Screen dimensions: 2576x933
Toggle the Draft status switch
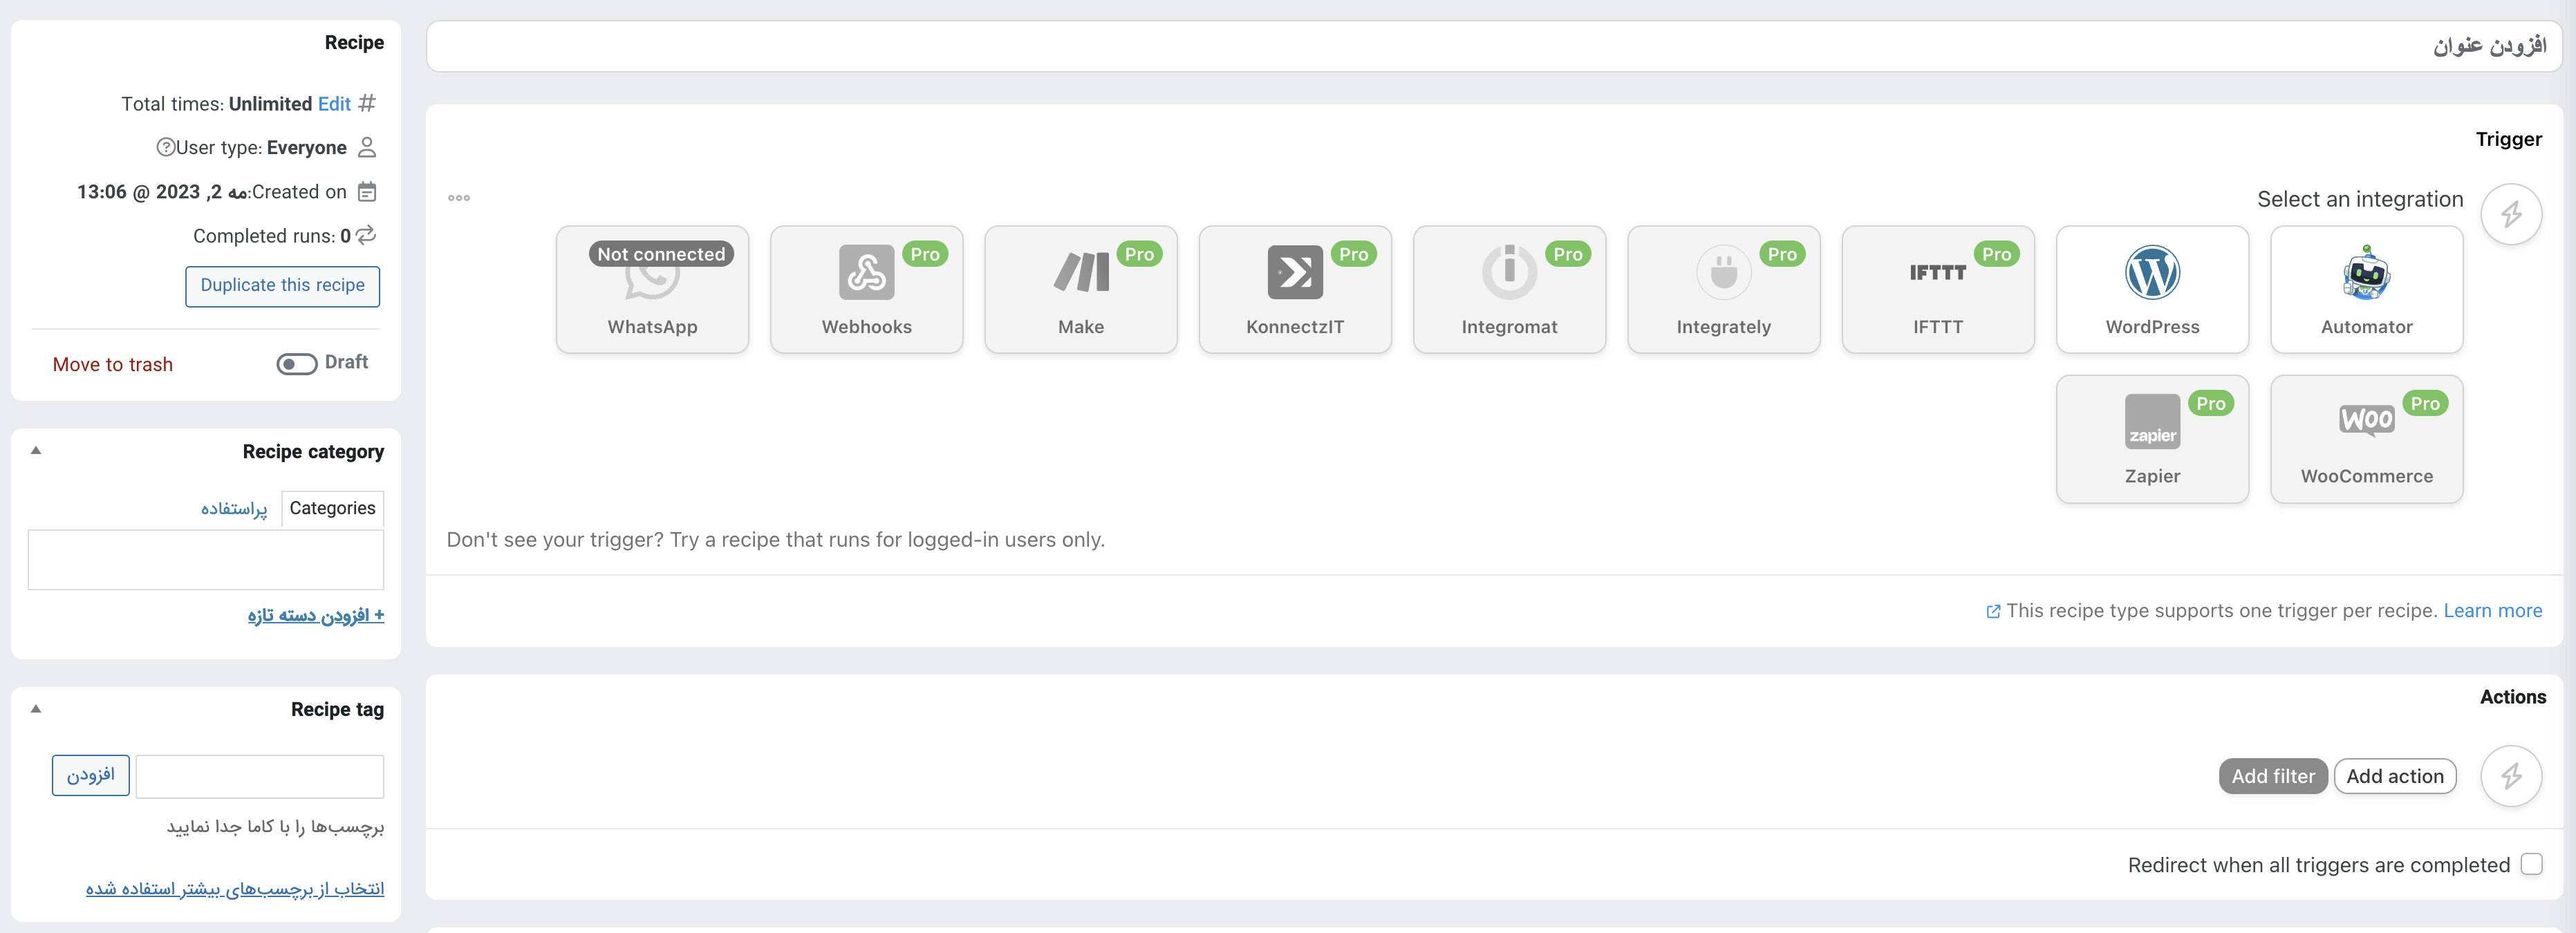(x=294, y=363)
